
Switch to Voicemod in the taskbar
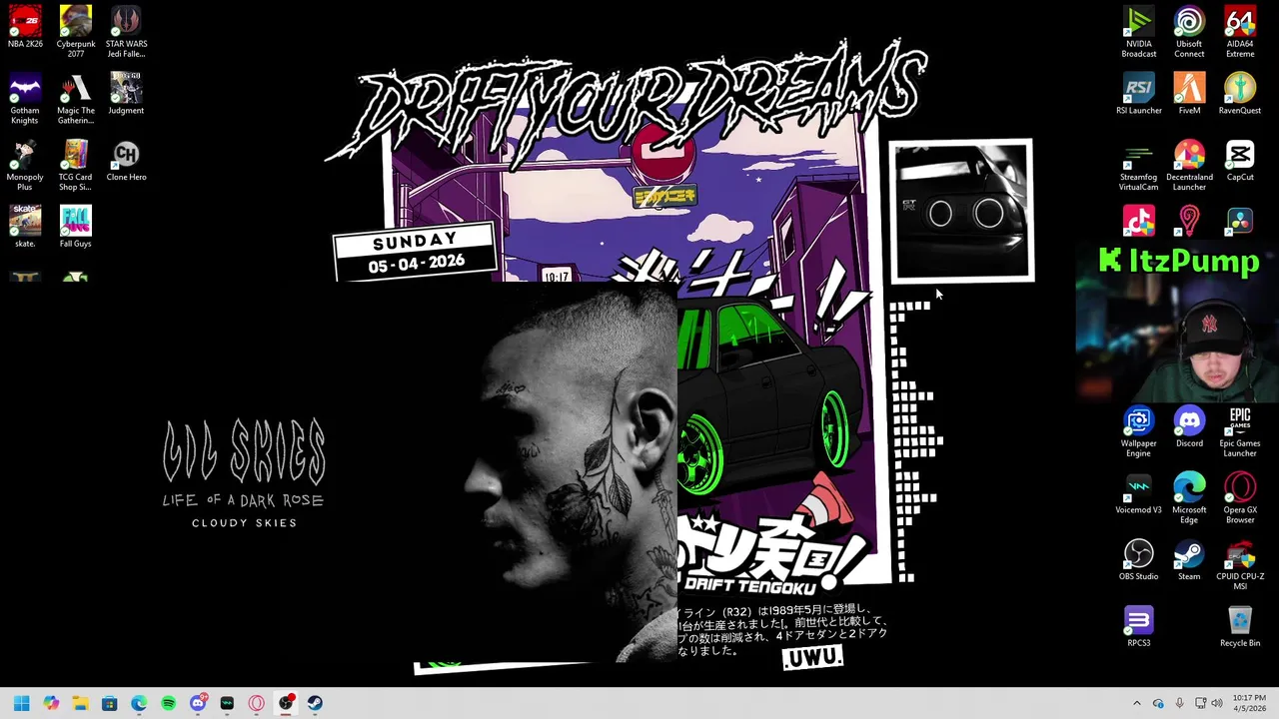click(227, 703)
